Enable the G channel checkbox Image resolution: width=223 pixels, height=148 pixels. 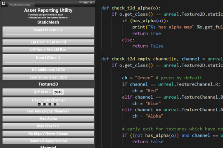[x=45, y=104]
